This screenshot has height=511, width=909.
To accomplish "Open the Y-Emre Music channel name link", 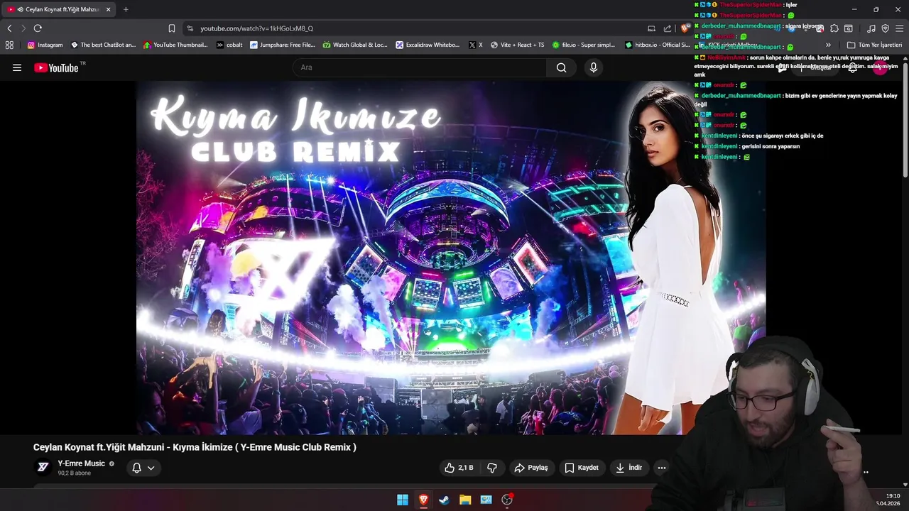I will pos(82,463).
